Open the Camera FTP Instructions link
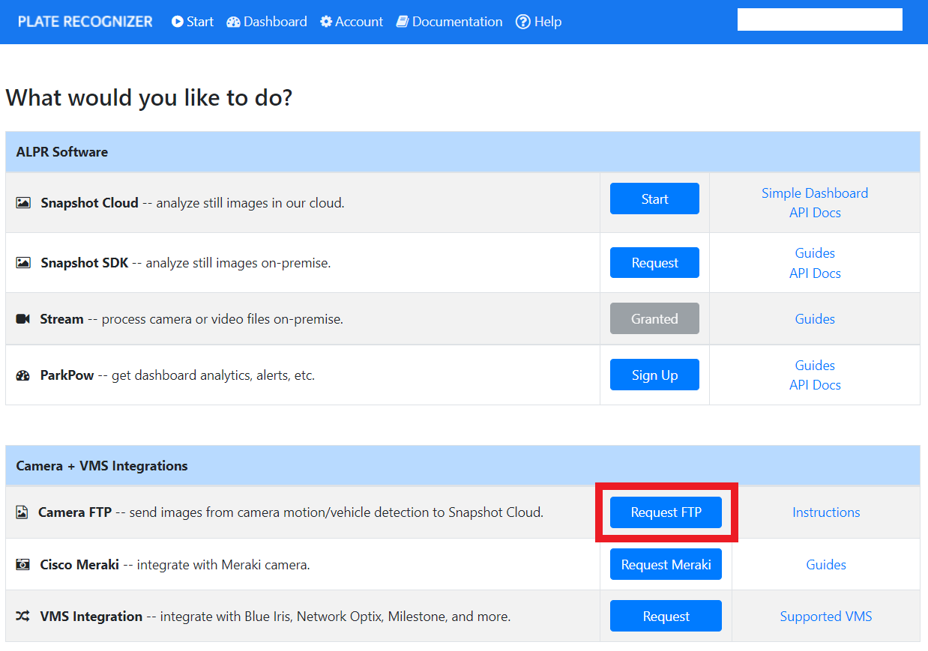928x651 pixels. (x=826, y=512)
